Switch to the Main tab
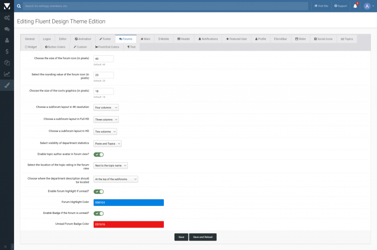Viewport: 377px width, 250px height. pyautogui.click(x=145, y=39)
